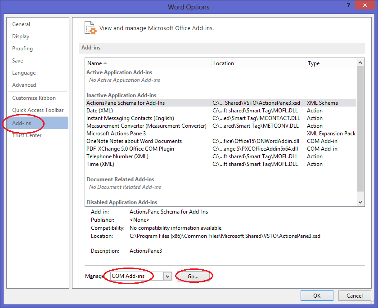Click the Add-ins gear page icon

coord(90,28)
